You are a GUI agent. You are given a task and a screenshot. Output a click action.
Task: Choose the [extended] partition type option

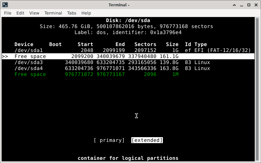click(147, 140)
